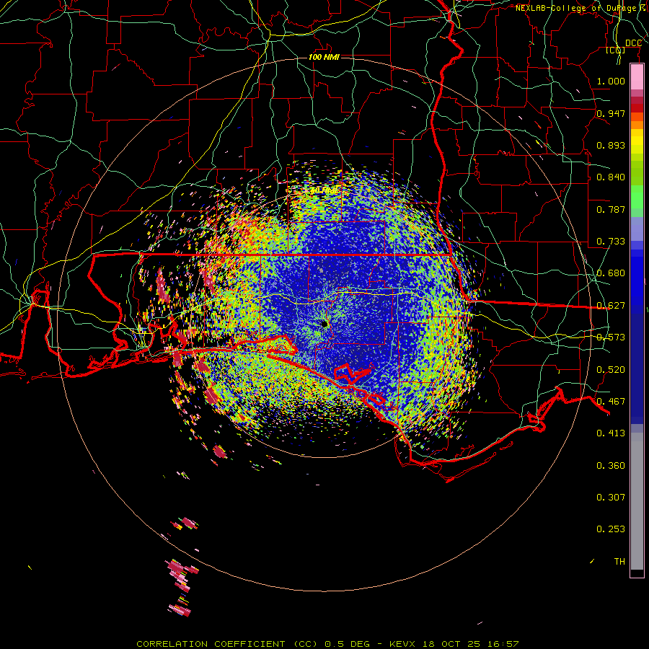Click the 0.467 legend value

point(611,402)
